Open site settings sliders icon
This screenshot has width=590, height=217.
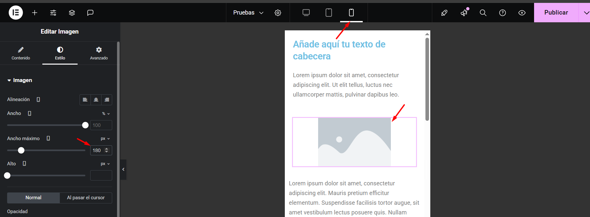click(x=53, y=13)
